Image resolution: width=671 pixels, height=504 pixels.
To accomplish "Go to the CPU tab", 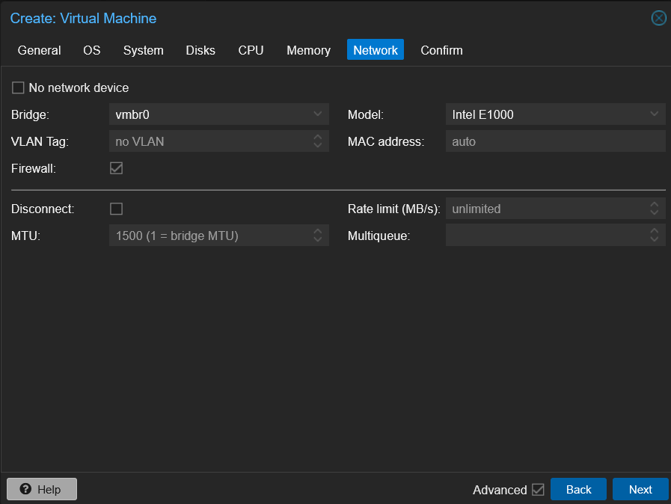I will [x=251, y=50].
